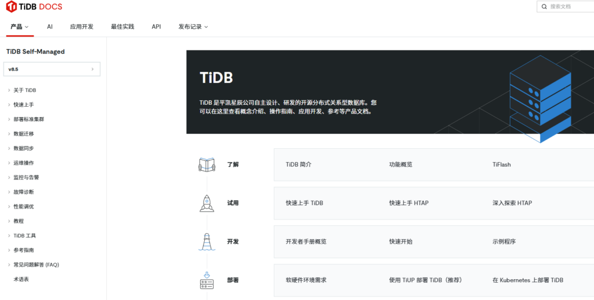Open 使用 TiUP 部署 TiDB（推荐） link
The height and width of the screenshot is (300, 594).
coord(425,280)
